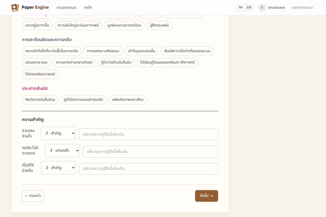The width and height of the screenshot is (326, 217).
Task: Click the ร่วมแรงร่วมใจ row label
Action: tap(29, 133)
